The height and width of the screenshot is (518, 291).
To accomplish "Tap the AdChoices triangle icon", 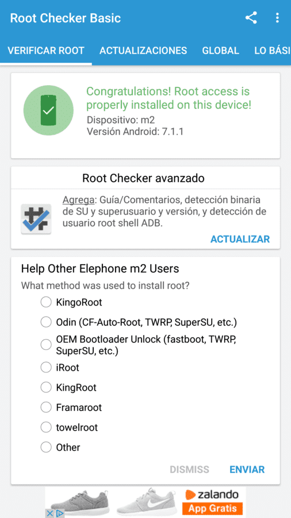I will coord(60,513).
